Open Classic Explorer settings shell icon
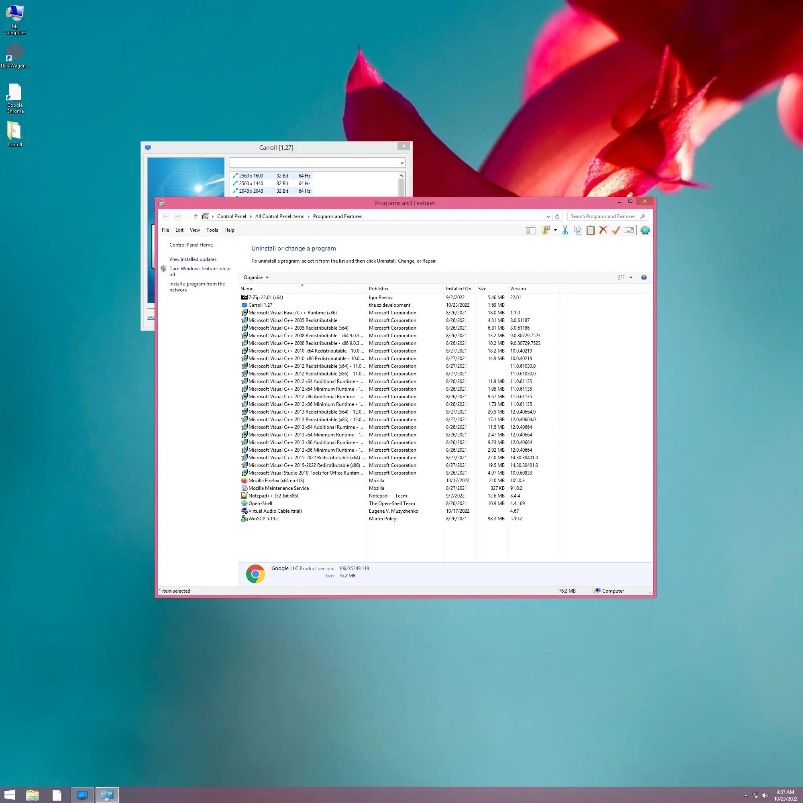This screenshot has height=803, width=803. click(645, 230)
